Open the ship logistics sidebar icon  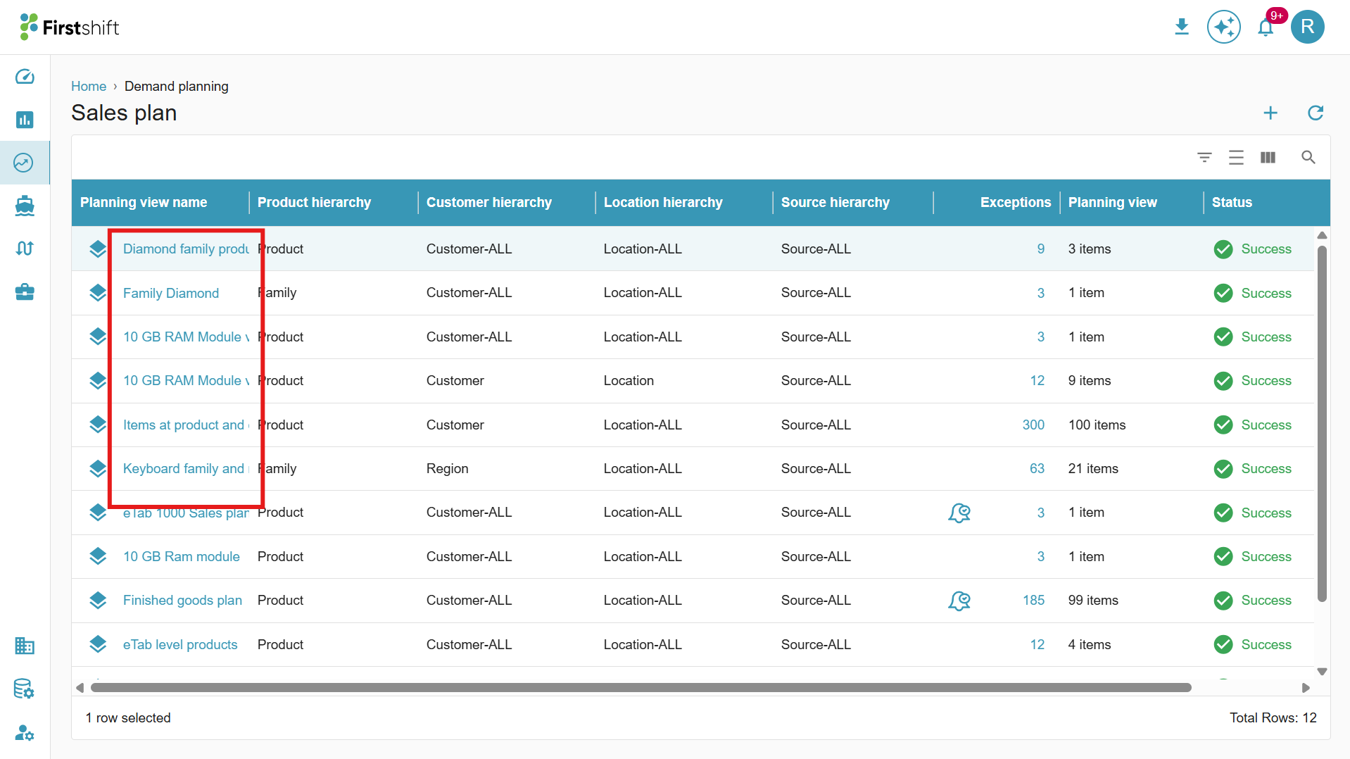(25, 206)
